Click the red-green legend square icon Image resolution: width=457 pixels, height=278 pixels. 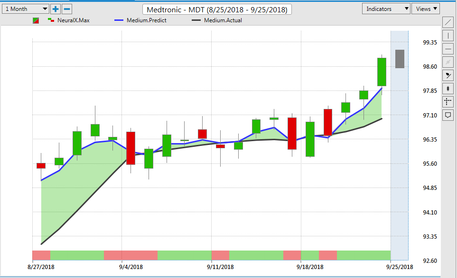tap(36, 20)
